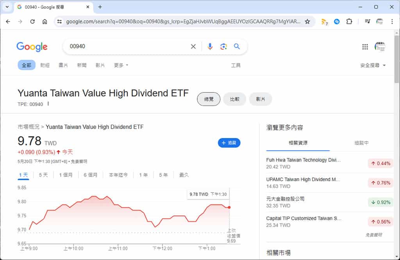The height and width of the screenshot is (260, 400).
Task: Switch to the 影片 search filter tab
Action: coord(100,65)
